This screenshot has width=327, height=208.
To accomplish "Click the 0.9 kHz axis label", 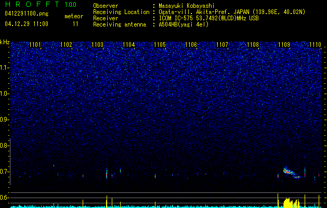I will [x=5, y=120].
